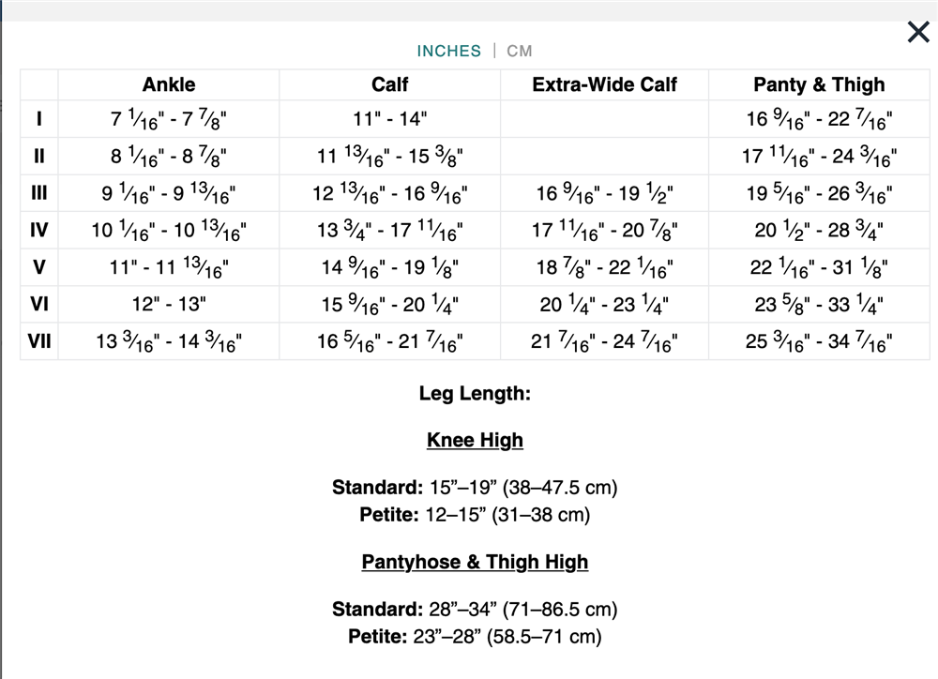
Task: Click Pantyhose Standard 28"–34" length line
Action: click(475, 610)
